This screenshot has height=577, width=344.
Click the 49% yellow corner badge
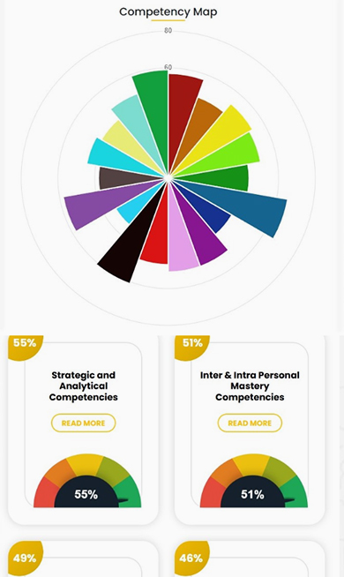25,558
